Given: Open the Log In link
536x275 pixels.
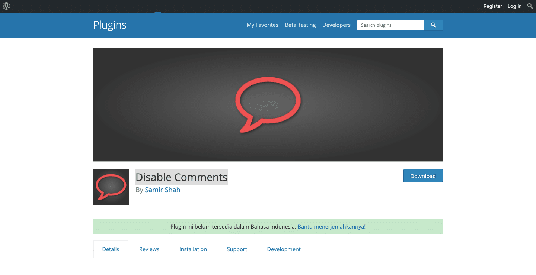Looking at the screenshot, I should pos(514,6).
